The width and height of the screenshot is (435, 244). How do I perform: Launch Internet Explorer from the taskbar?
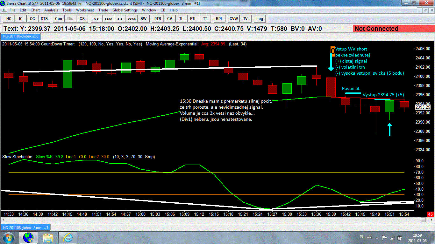coord(68,237)
